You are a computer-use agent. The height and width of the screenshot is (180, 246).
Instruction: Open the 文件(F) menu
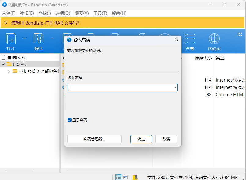click(x=9, y=13)
